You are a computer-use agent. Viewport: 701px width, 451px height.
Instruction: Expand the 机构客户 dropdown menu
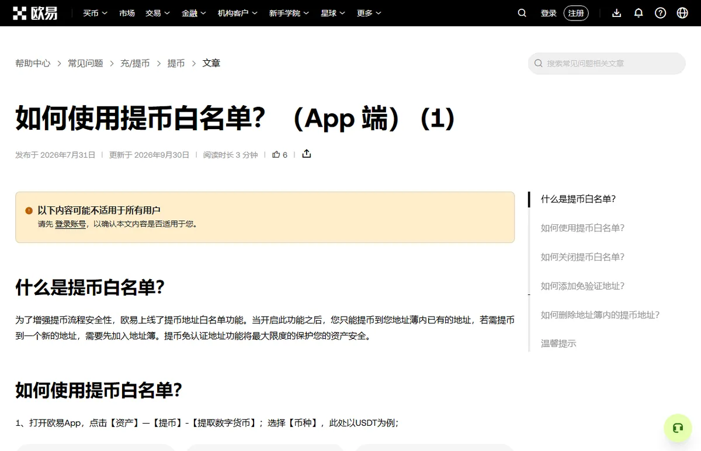[238, 13]
